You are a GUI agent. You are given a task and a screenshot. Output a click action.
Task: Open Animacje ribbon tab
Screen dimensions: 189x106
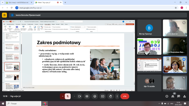(41, 24)
